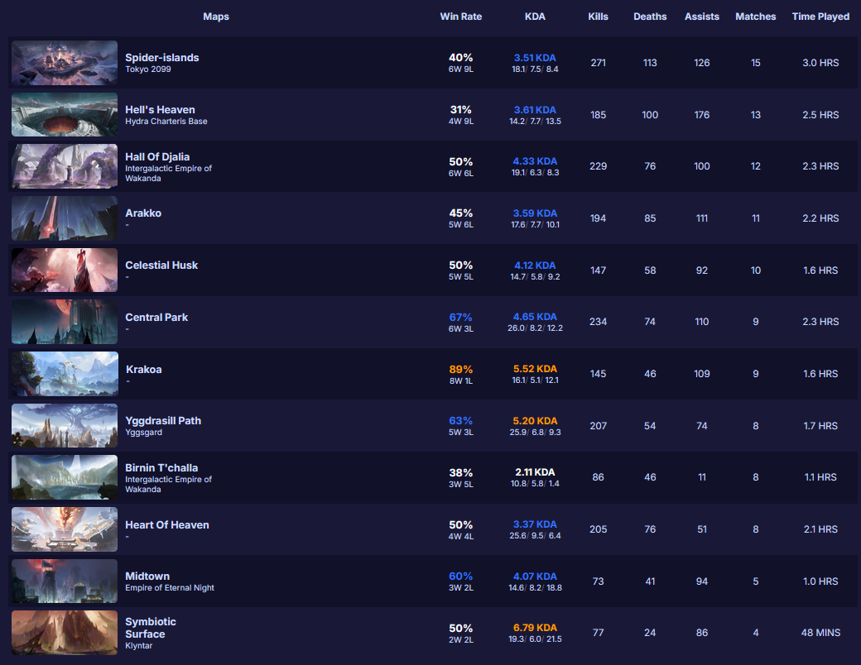Click Central Park's 67% win rate

pos(460,317)
